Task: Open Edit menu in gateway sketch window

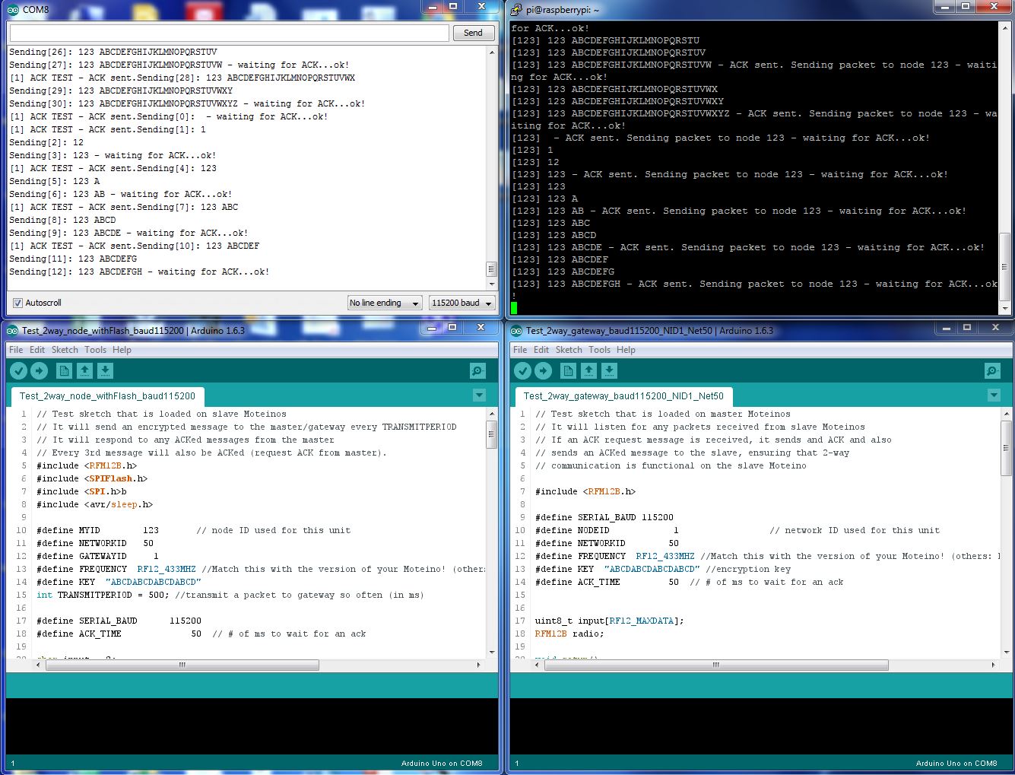Action: pos(541,350)
